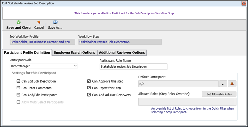Image resolution: width=248 pixels, height=127 pixels.
Task: Open the Additional Reviewer Options tab
Action: [x=122, y=53]
